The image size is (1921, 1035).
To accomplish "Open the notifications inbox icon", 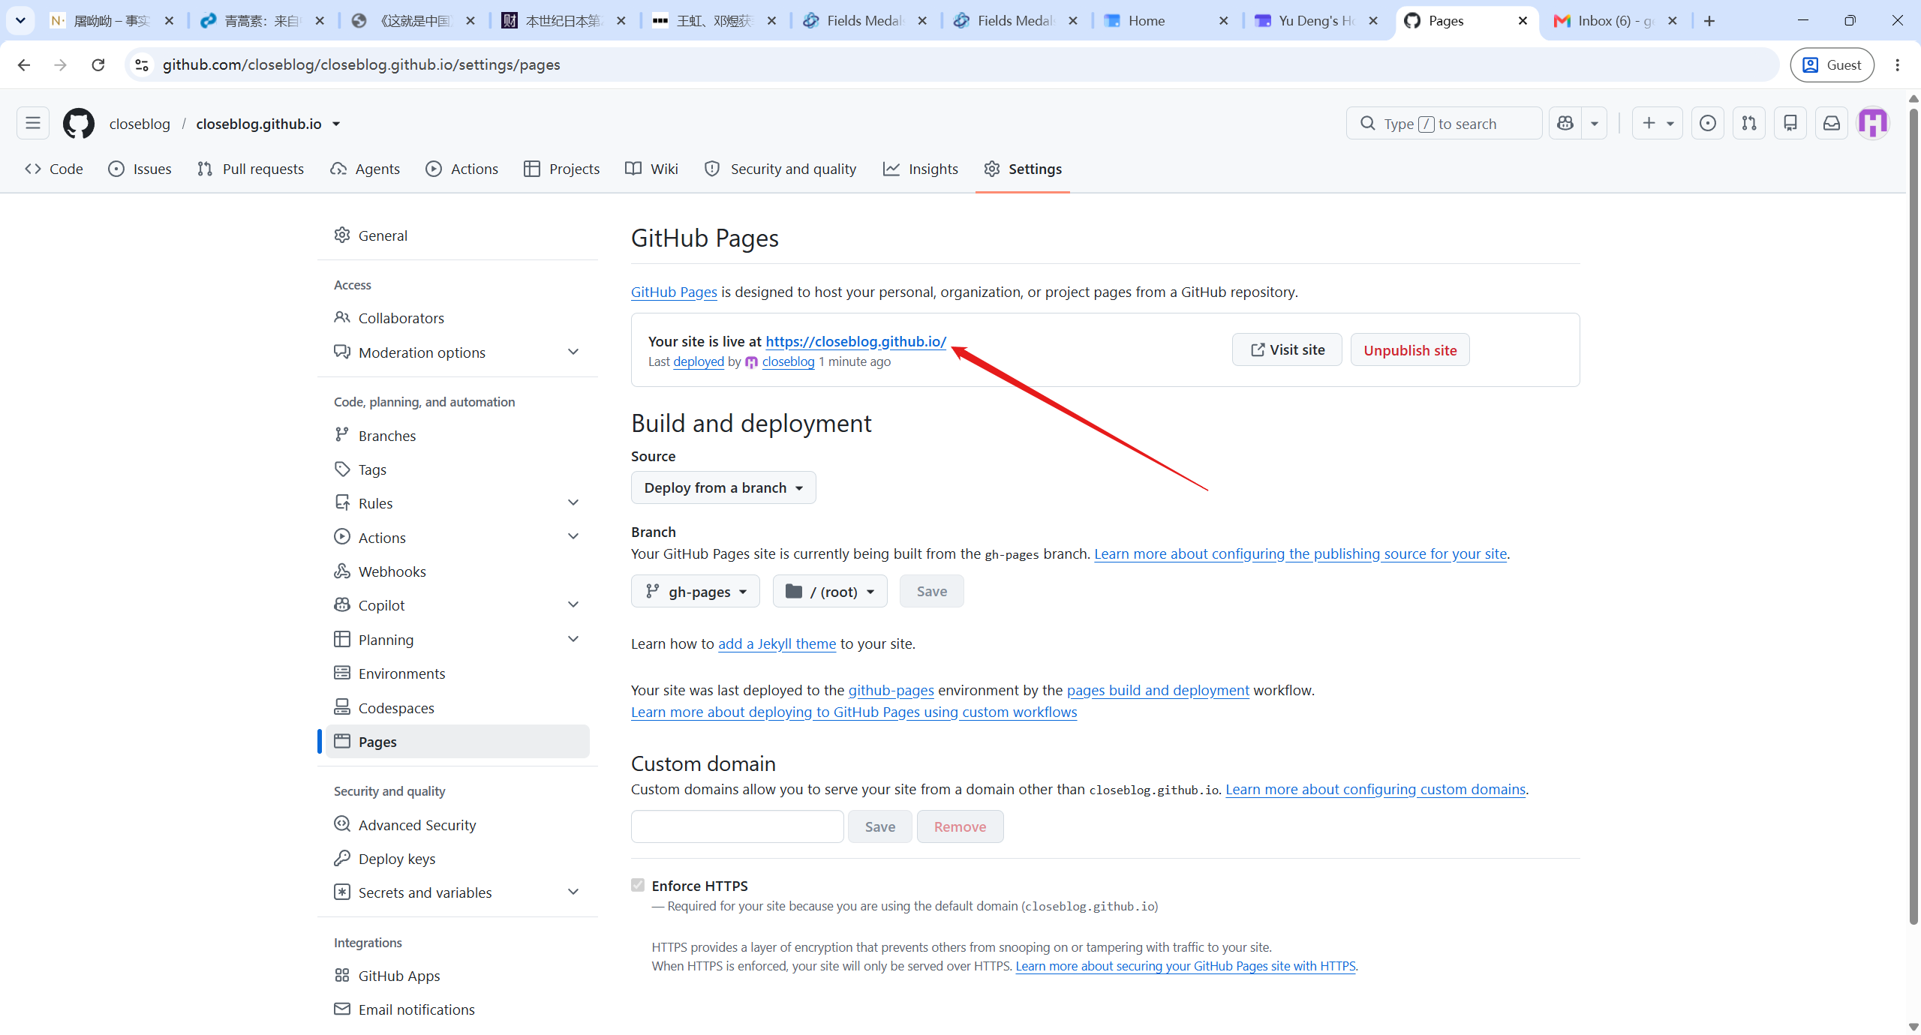I will coord(1832,123).
